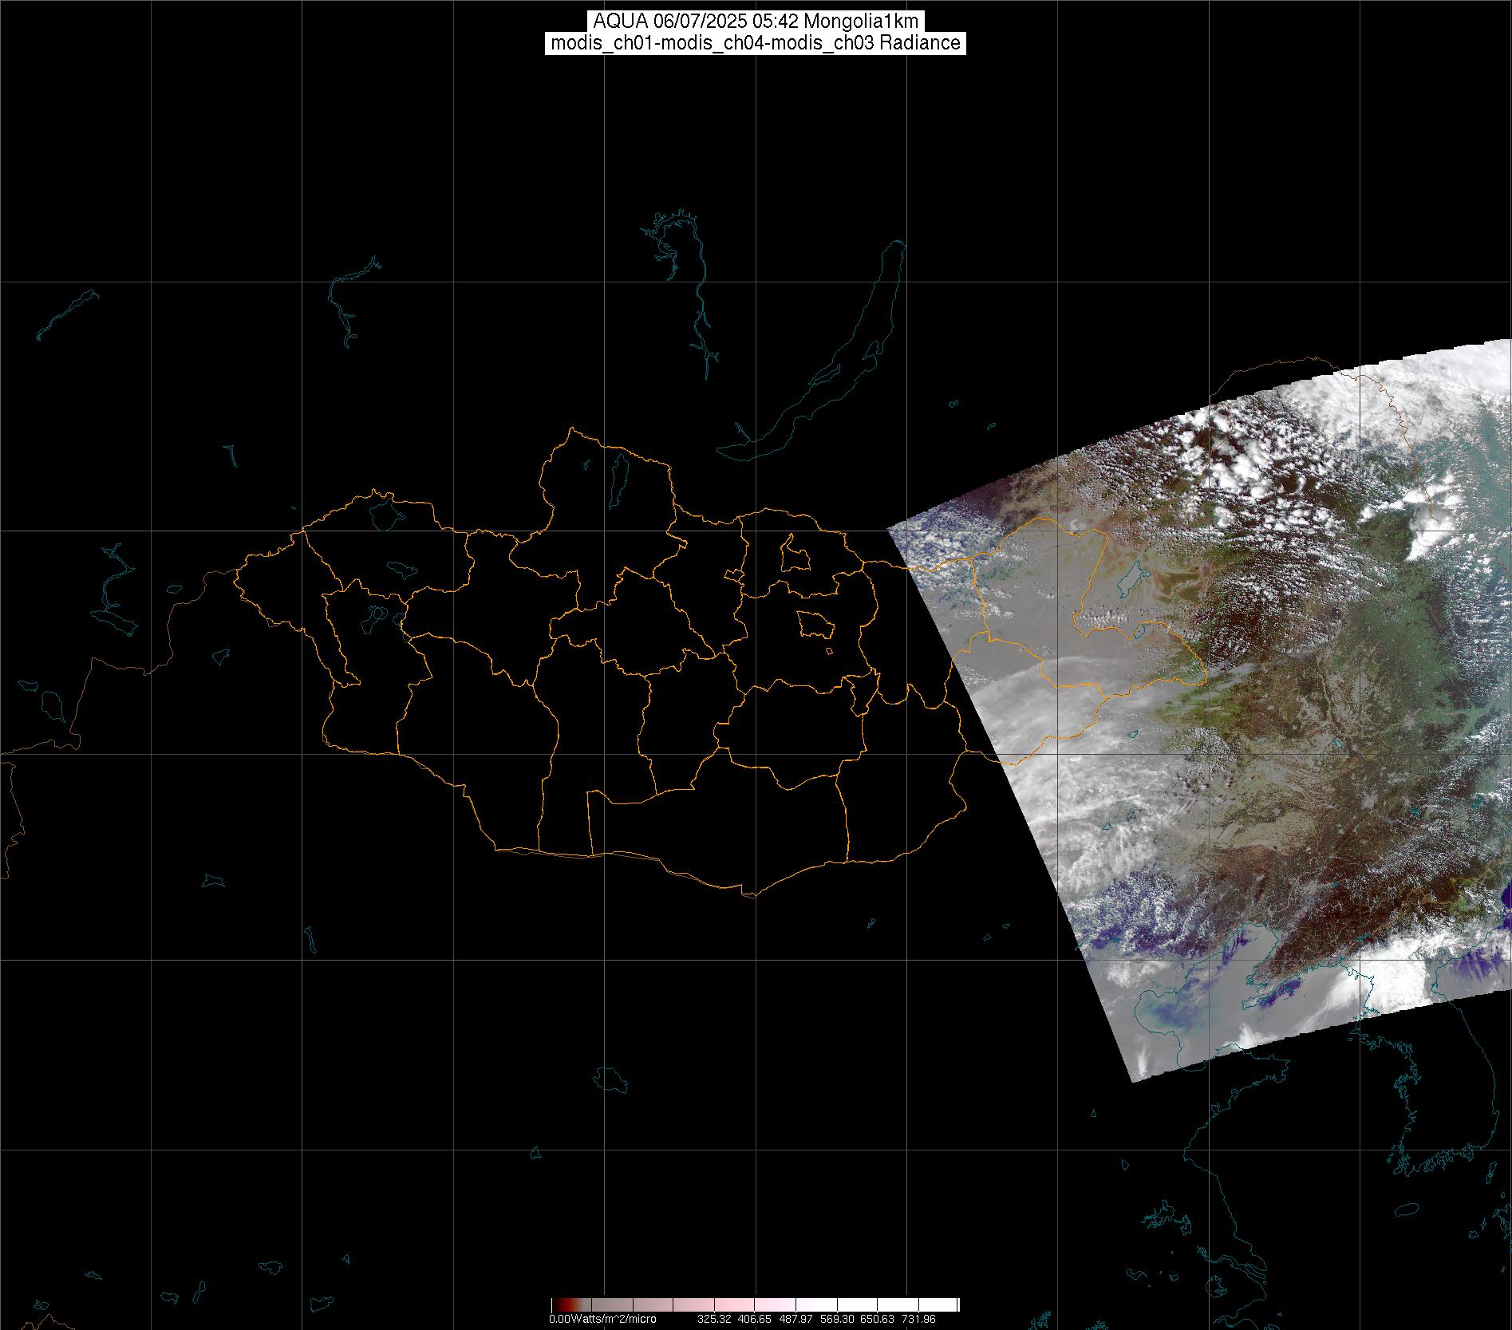Click the Jeju Island outline

[x=1404, y=1233]
